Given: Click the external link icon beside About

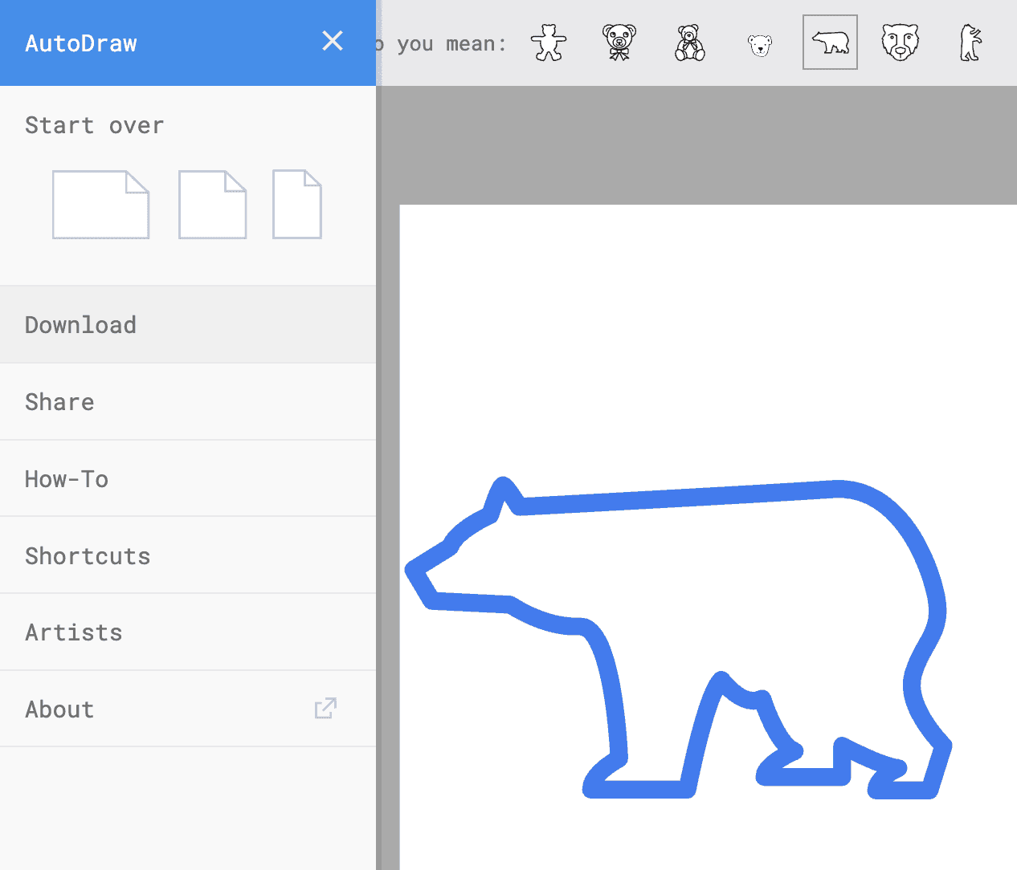Looking at the screenshot, I should tap(325, 708).
